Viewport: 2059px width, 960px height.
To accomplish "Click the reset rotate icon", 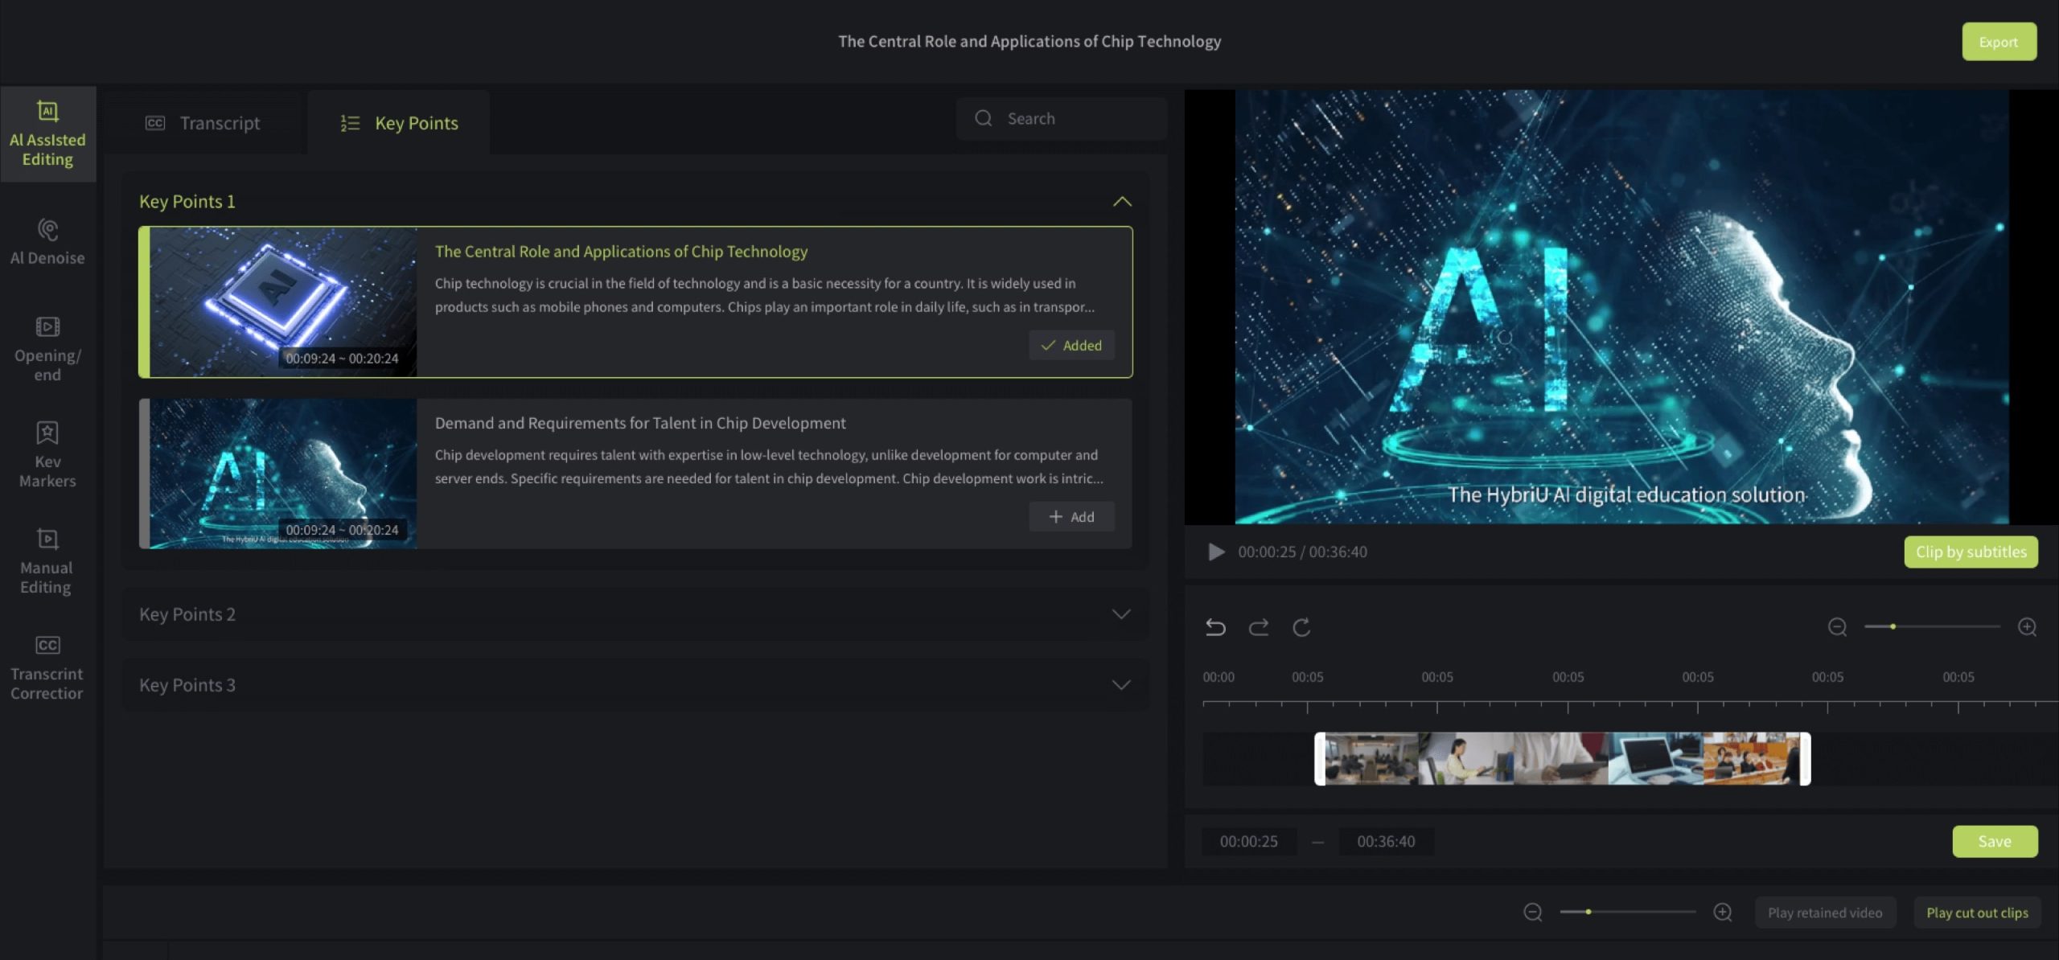I will click(x=1301, y=627).
